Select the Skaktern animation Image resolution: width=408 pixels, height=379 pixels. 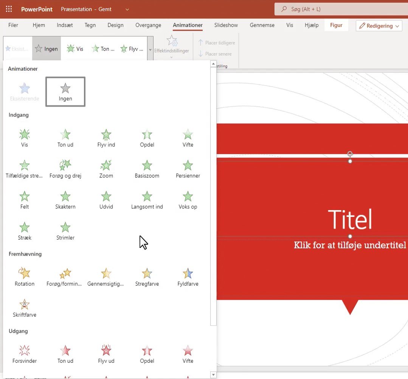point(65,200)
